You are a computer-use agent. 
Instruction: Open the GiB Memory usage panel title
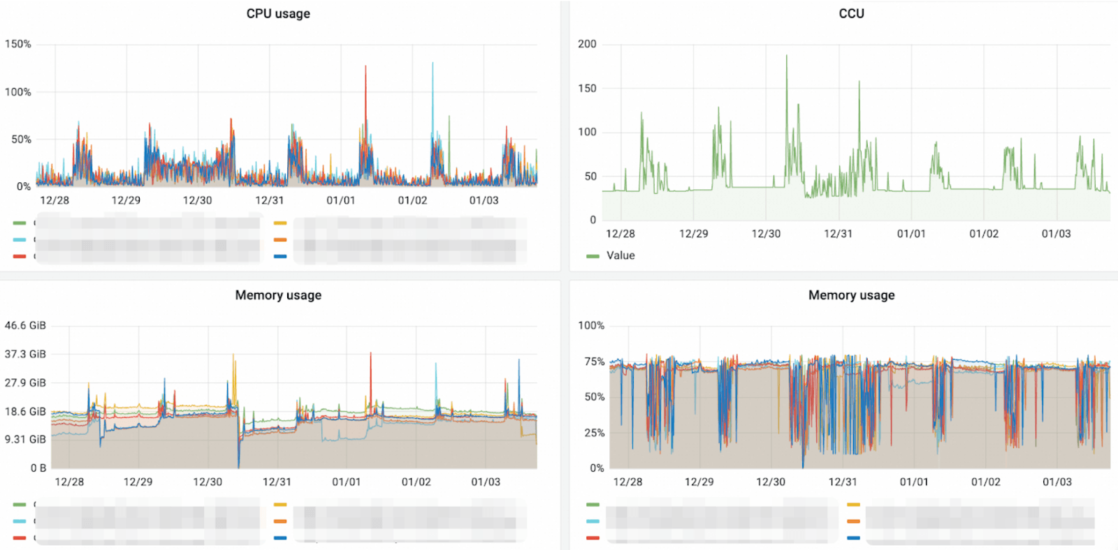pos(278,295)
